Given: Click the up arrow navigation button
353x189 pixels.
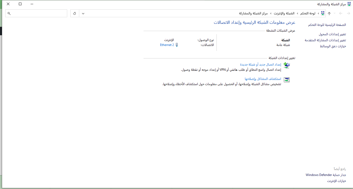Looking at the screenshot, I should (329, 13).
